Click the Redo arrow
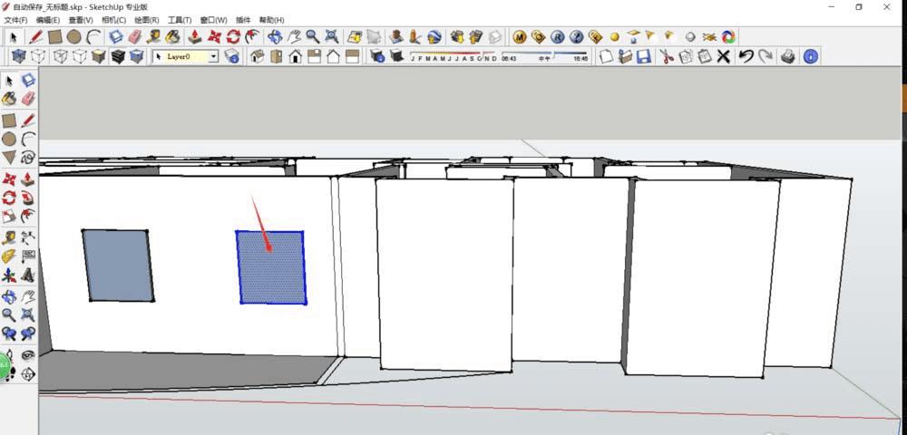This screenshot has height=435, width=907. tap(766, 56)
